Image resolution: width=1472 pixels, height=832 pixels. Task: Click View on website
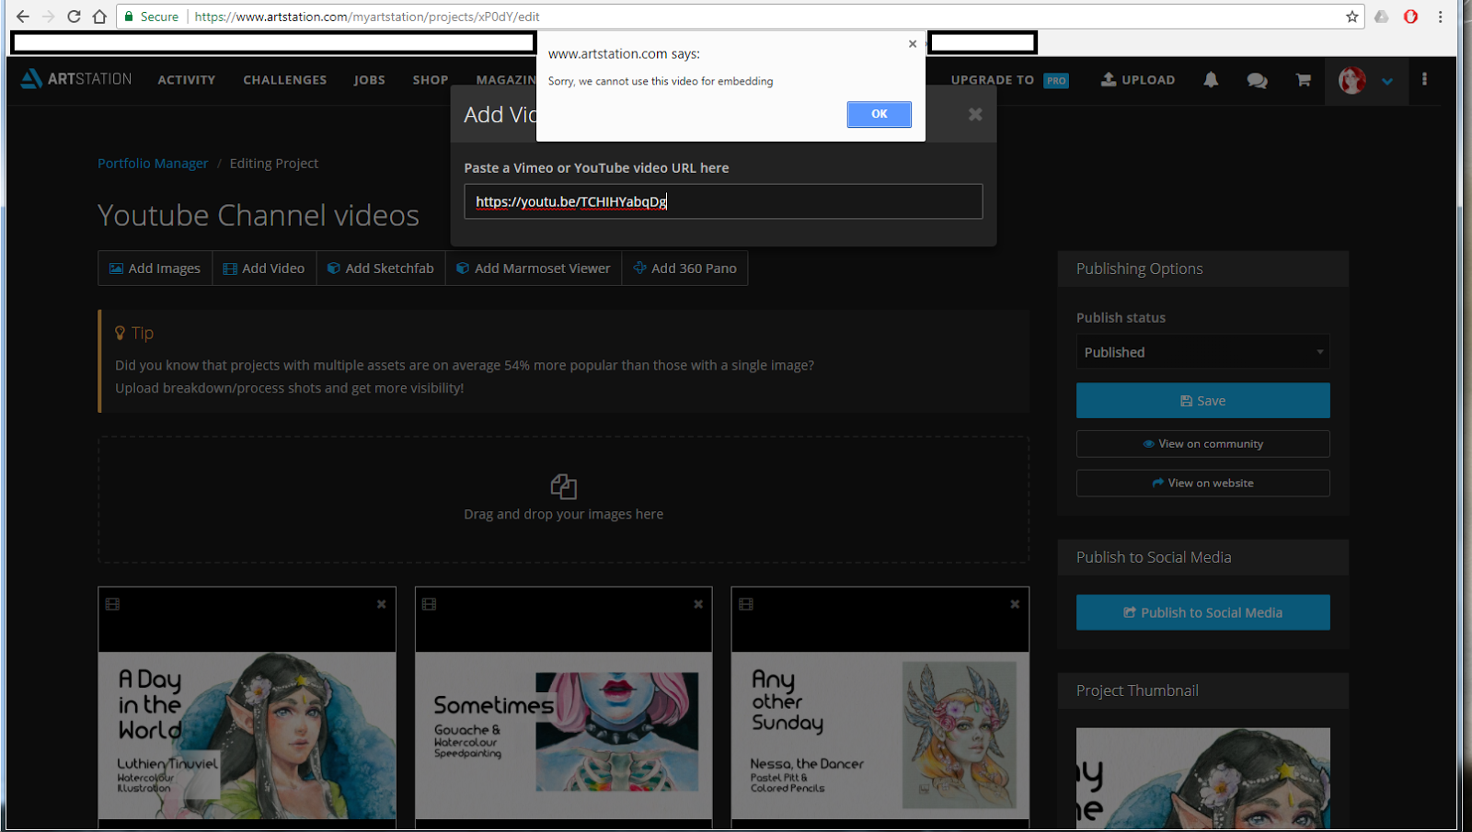click(x=1203, y=483)
